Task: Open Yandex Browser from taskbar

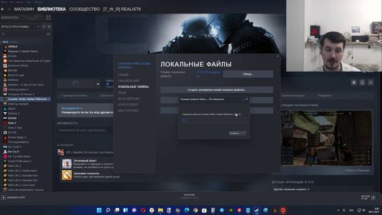Action: pos(152,210)
